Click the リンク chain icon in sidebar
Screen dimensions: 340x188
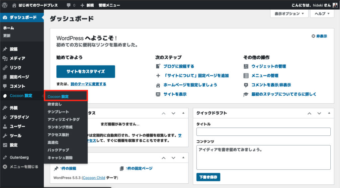[5, 68]
